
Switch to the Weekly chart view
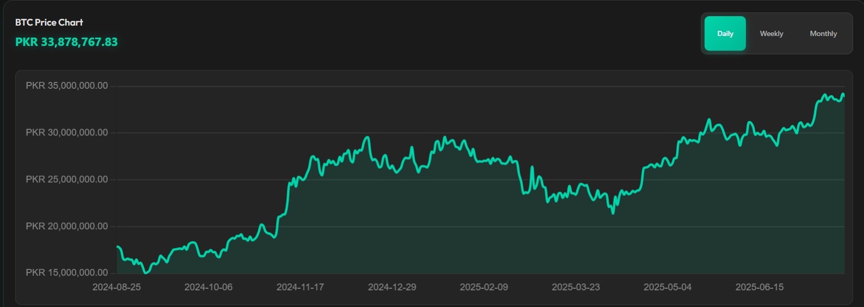coord(771,33)
